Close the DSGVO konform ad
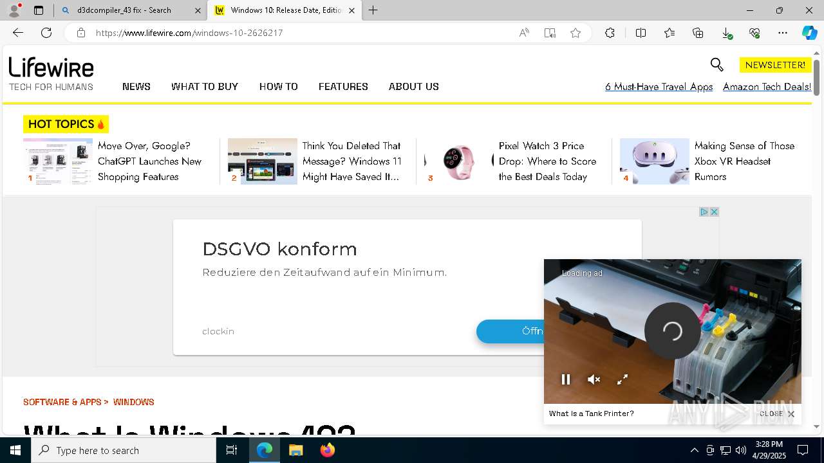824x463 pixels. click(714, 212)
